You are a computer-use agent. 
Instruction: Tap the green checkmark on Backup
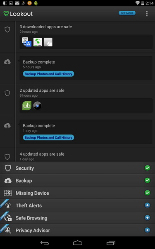pyautogui.click(x=147, y=181)
